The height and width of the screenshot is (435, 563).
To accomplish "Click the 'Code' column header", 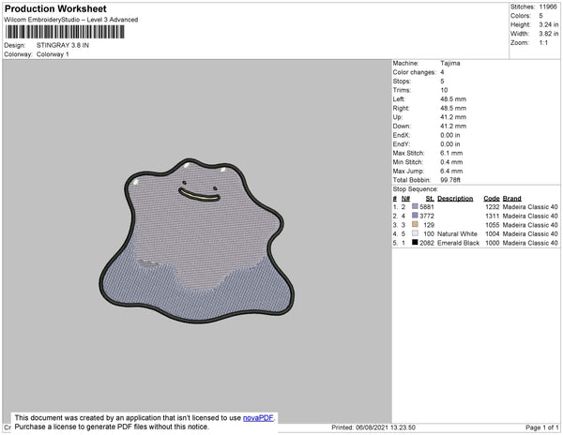I will click(491, 199).
